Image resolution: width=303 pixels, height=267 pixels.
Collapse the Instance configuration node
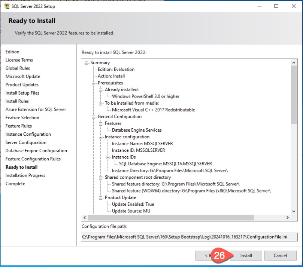[101, 137]
